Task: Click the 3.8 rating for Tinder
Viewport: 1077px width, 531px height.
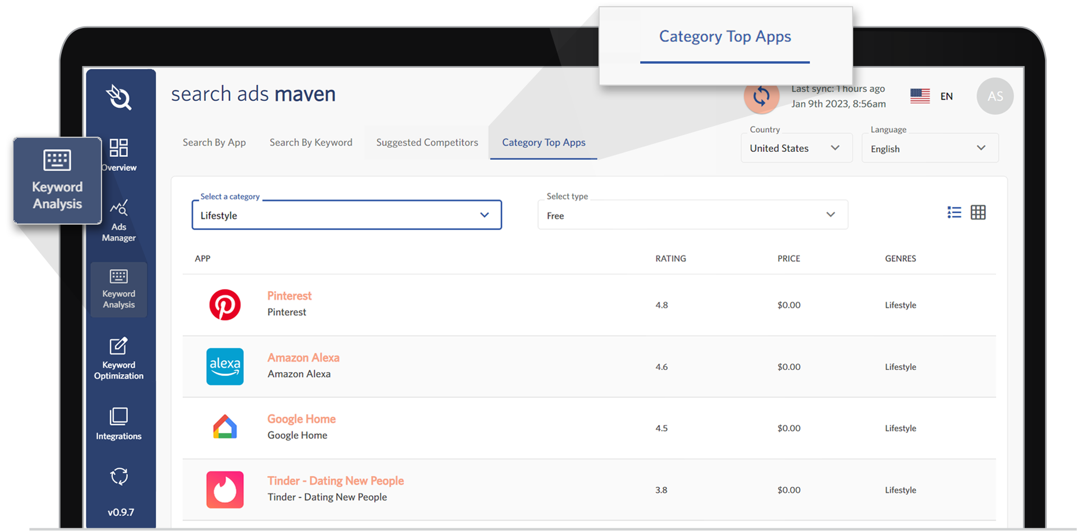Action: click(661, 490)
